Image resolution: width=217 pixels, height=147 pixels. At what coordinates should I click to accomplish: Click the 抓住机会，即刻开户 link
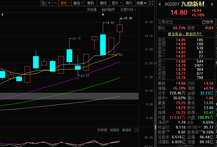pos(185,34)
